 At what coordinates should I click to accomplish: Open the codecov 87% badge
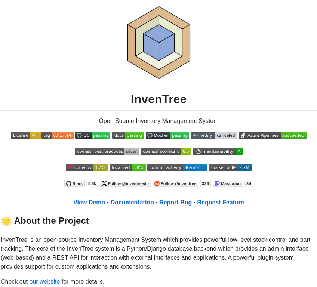point(86,167)
